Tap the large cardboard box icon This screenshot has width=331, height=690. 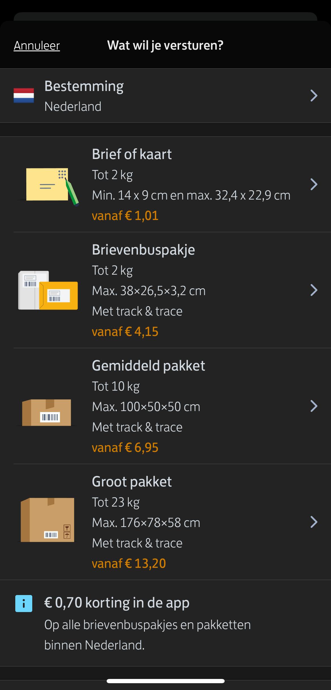click(x=48, y=520)
